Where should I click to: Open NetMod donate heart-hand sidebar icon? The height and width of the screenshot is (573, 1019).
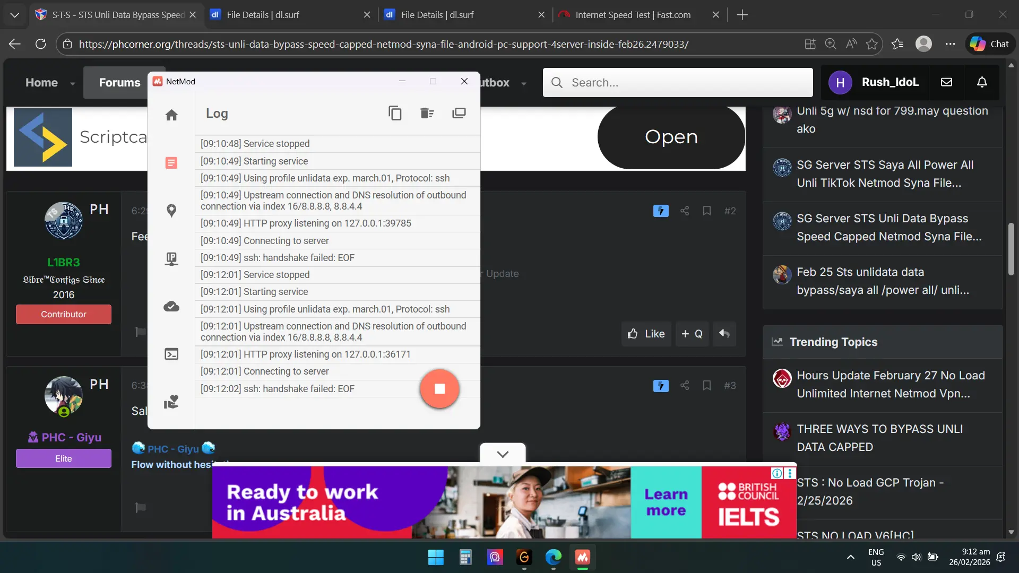pos(171,402)
